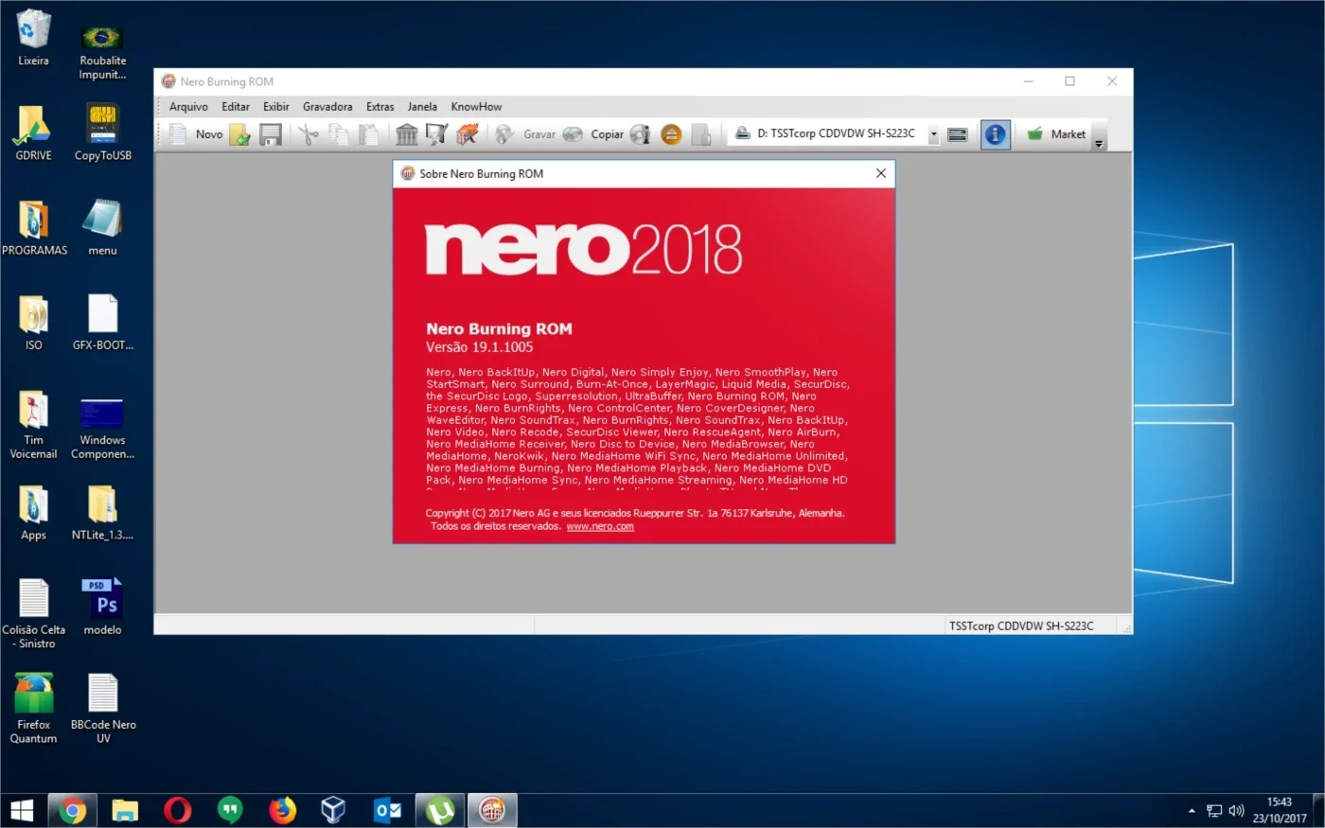Follow the www.nero.com link

point(600,526)
